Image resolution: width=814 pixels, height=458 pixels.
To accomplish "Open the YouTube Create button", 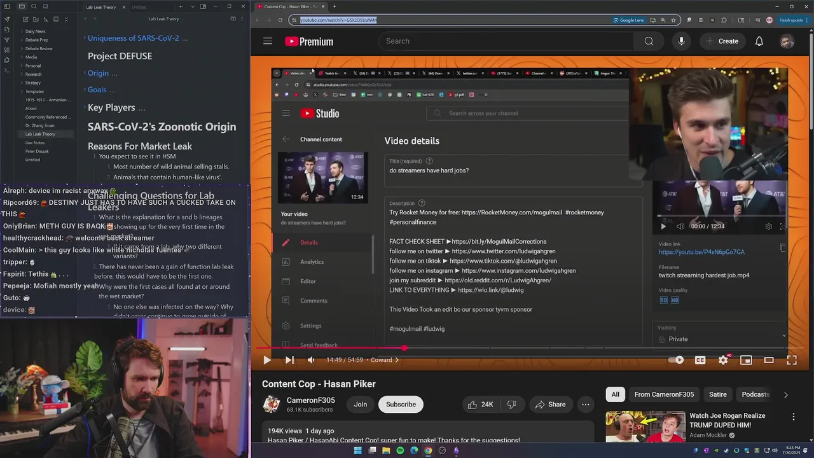I will [x=722, y=41].
